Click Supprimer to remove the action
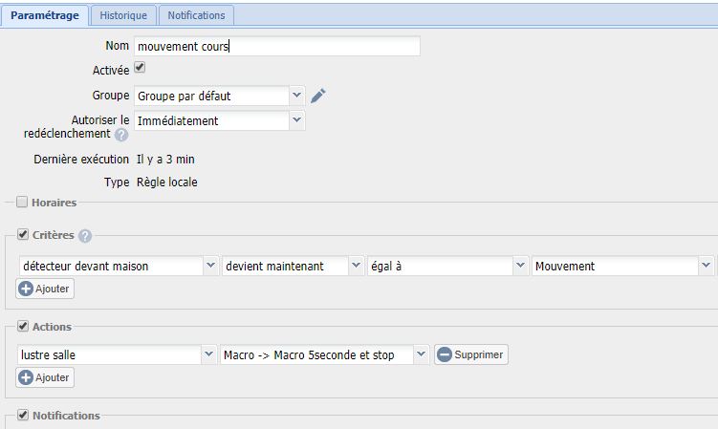Screen dimensions: 718x429 coord(471,354)
